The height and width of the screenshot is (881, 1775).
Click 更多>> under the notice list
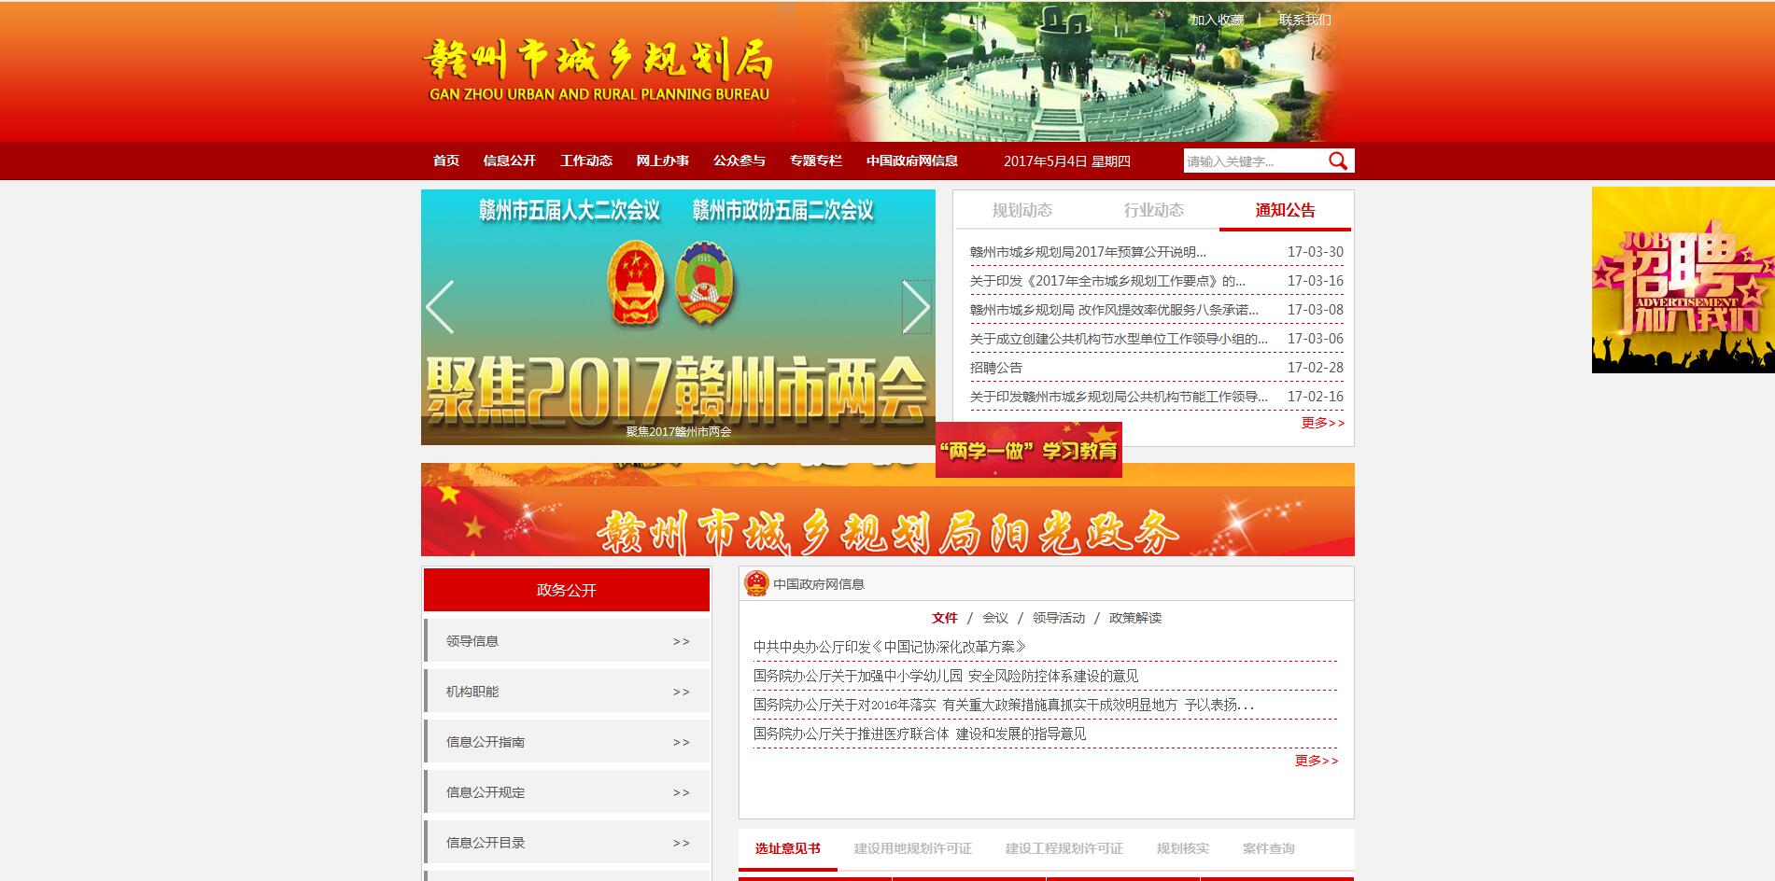(1322, 423)
